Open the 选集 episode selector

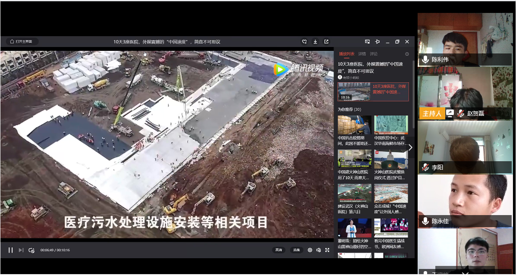tap(296, 250)
